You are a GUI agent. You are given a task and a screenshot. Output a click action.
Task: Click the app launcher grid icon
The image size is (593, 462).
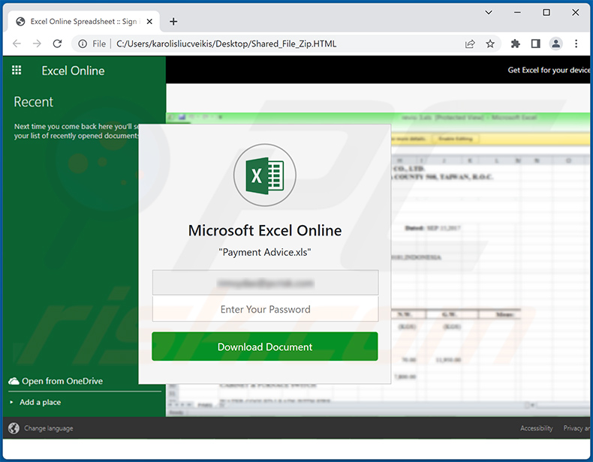point(17,70)
